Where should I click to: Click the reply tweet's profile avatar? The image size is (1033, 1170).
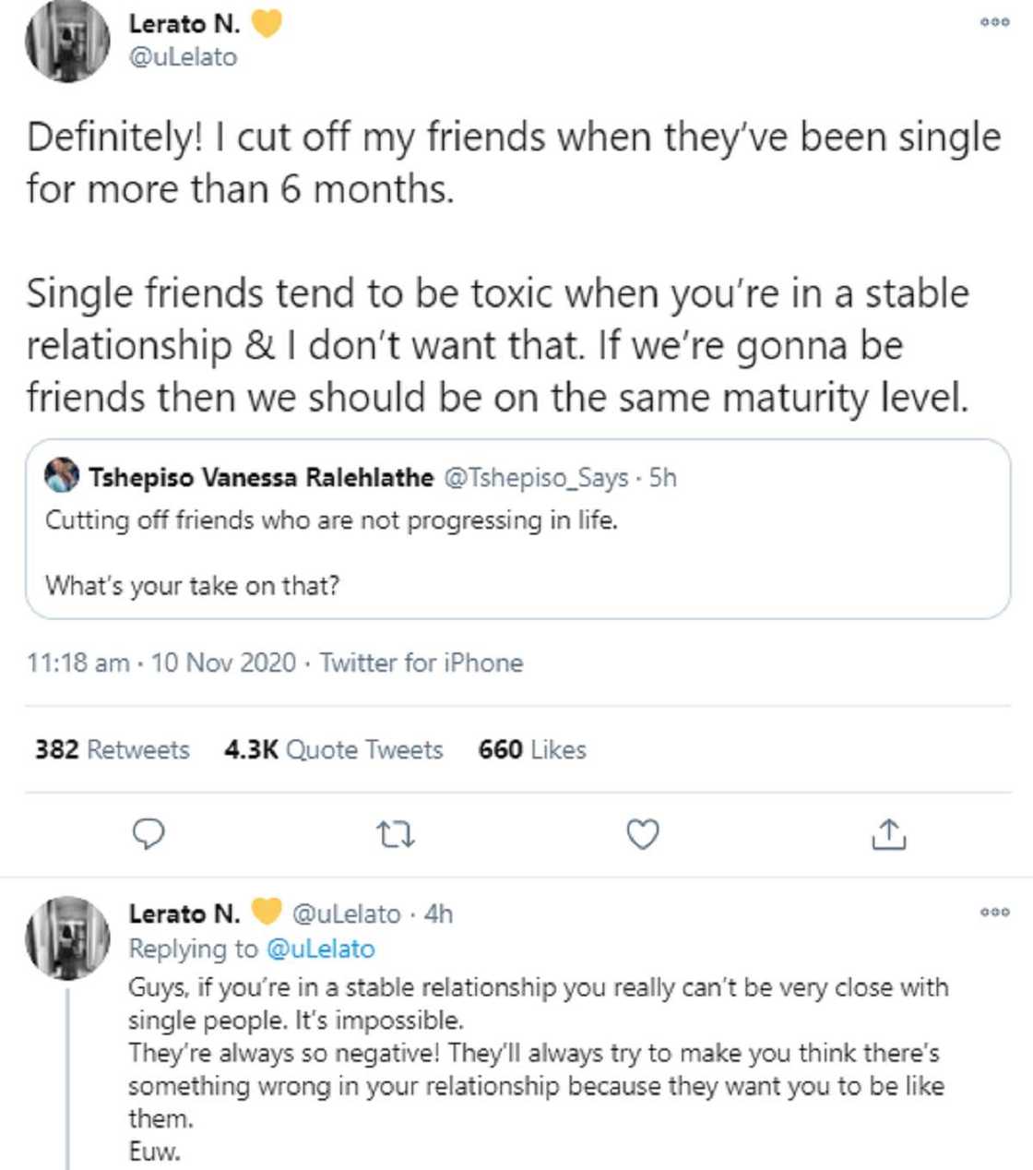tap(66, 937)
